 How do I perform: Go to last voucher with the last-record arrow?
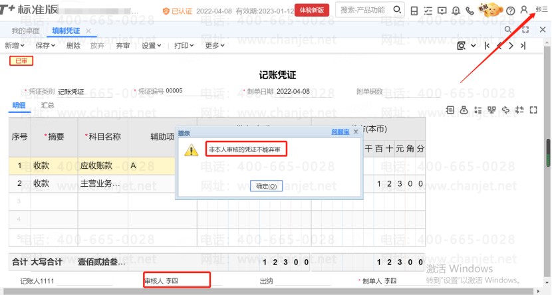[523, 46]
